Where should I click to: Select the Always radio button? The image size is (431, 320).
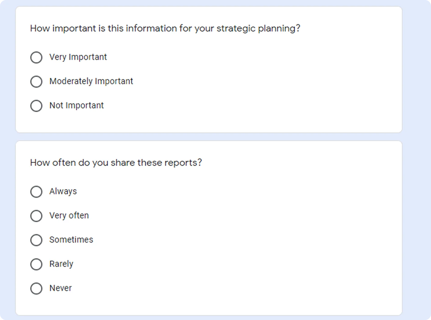coord(36,191)
